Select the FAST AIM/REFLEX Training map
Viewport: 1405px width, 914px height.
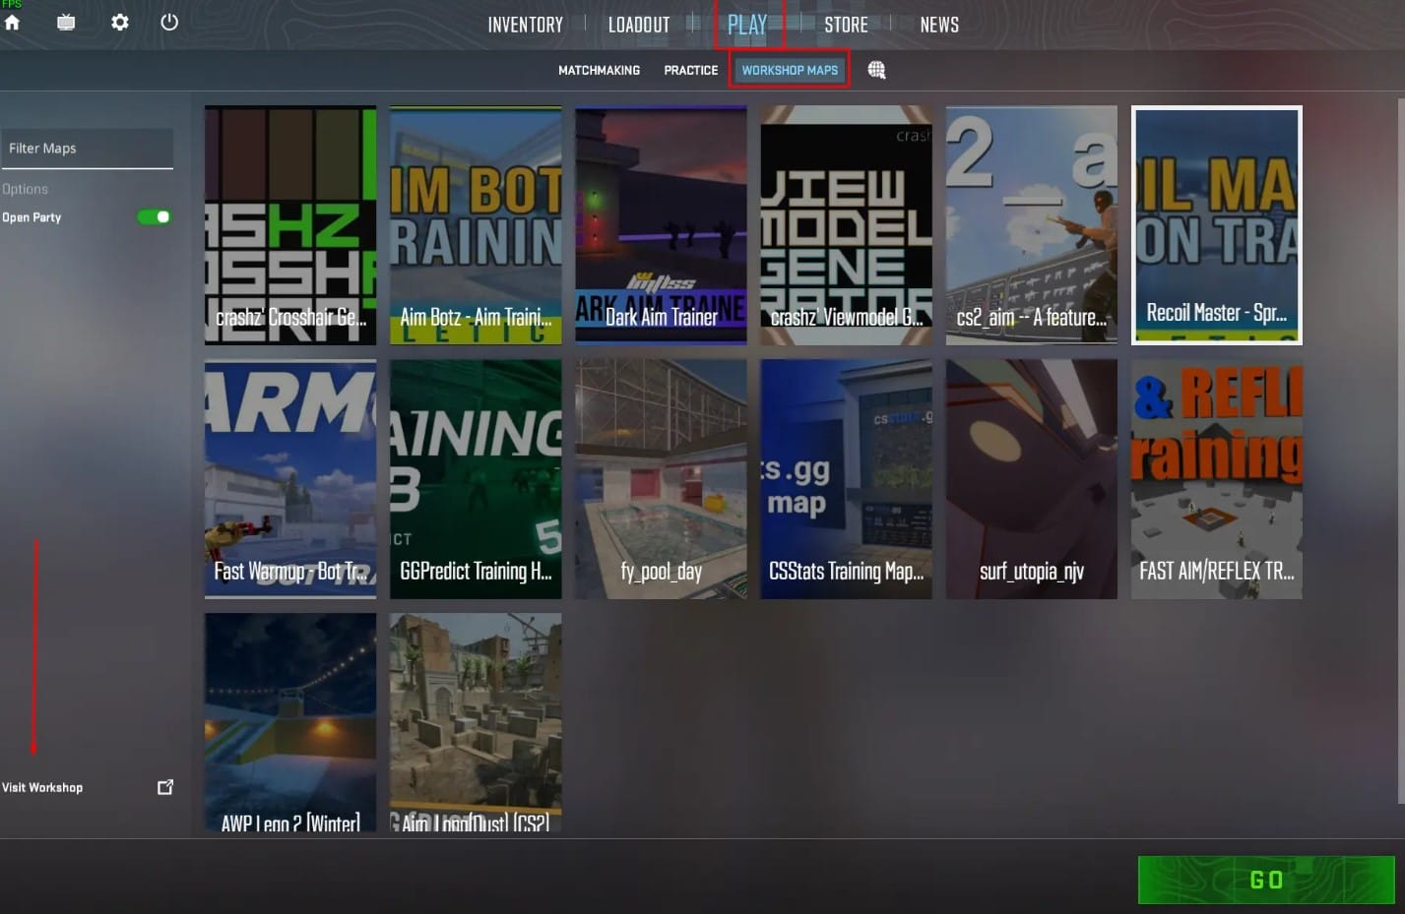pos(1217,479)
